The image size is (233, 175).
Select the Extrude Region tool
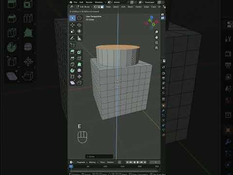(x=72, y=52)
